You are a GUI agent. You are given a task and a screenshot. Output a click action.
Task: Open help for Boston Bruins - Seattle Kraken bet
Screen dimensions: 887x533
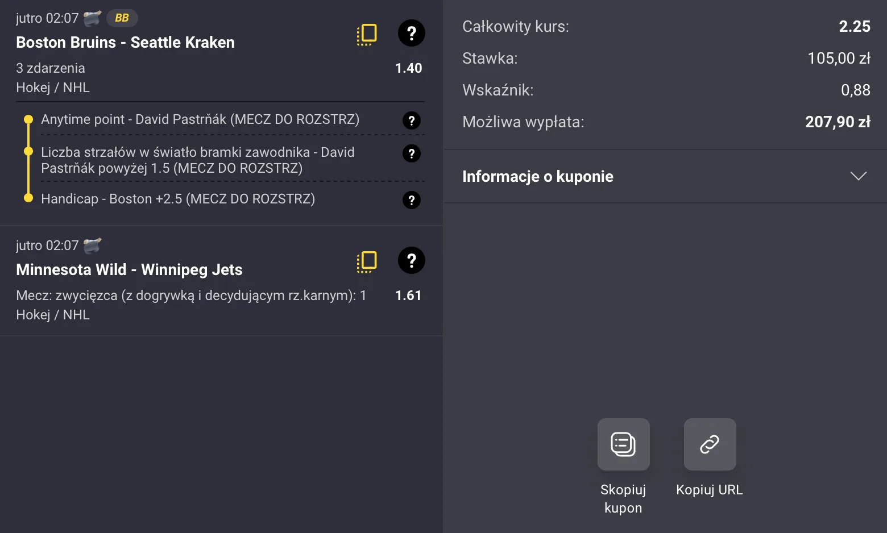pos(411,34)
